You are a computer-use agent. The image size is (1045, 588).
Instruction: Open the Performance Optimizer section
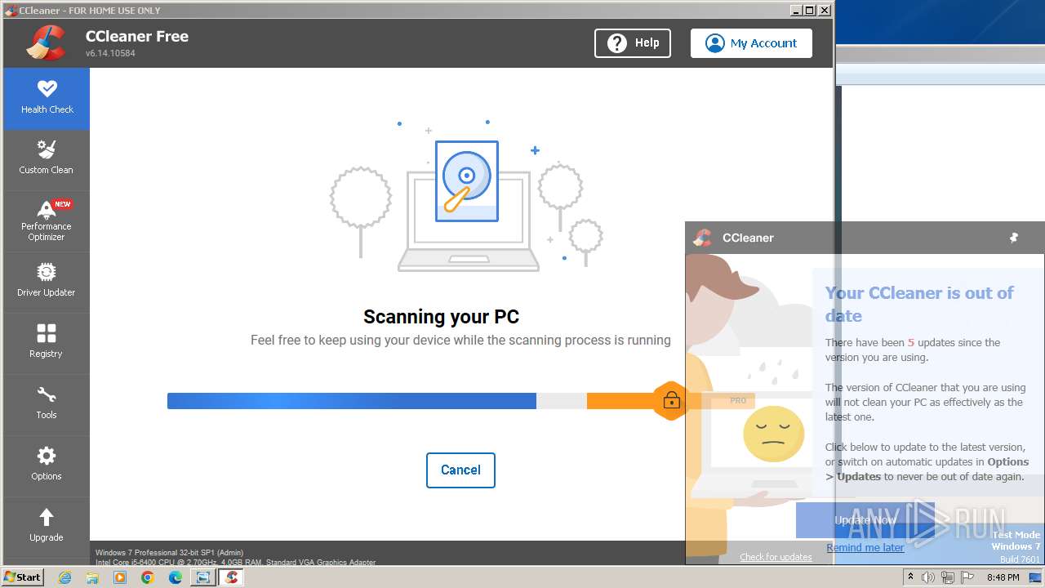point(47,220)
